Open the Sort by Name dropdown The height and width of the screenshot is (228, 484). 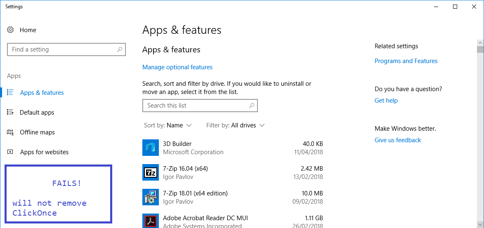(x=168, y=125)
